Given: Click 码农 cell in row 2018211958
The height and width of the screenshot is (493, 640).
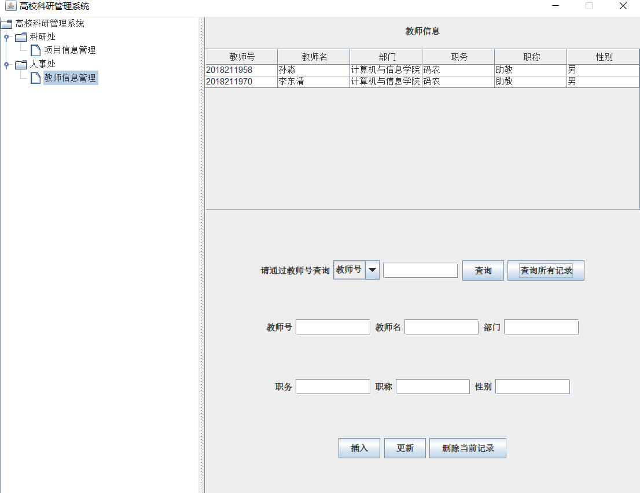Looking at the screenshot, I should click(458, 70).
